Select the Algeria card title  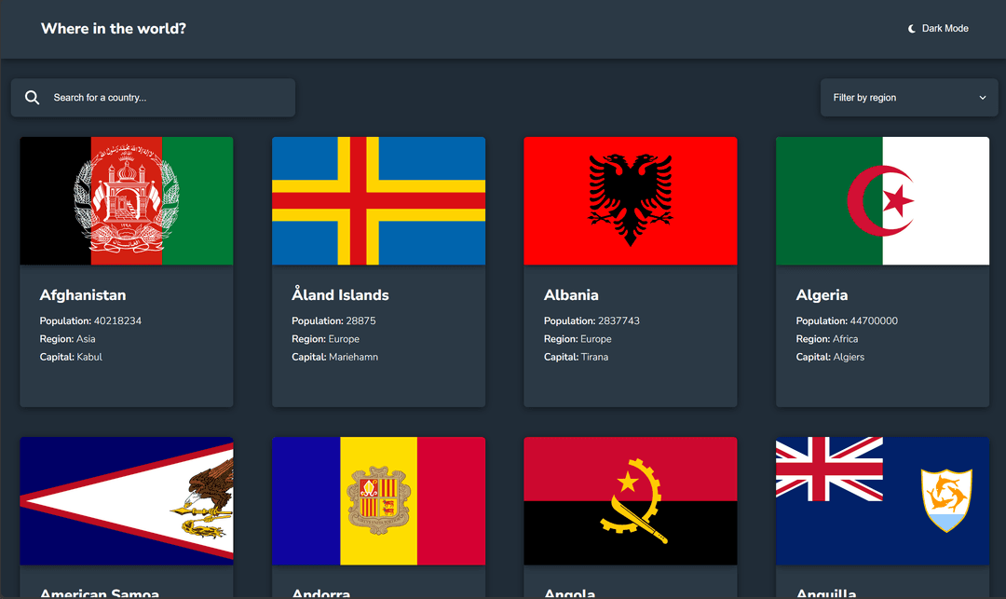[x=822, y=295]
